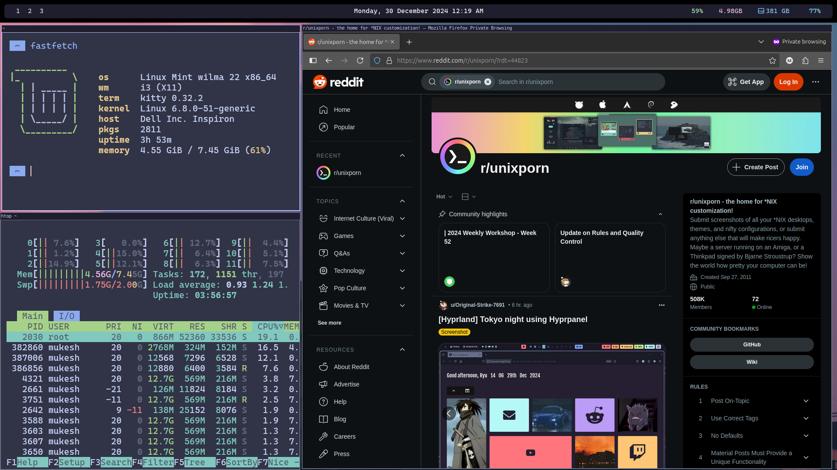The image size is (837, 470).
Task: Expand rule 1 Post On-Topic
Action: point(806,401)
